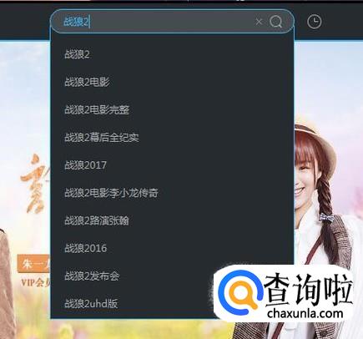
Task: Clear the search text with the X
Action: click(x=259, y=22)
